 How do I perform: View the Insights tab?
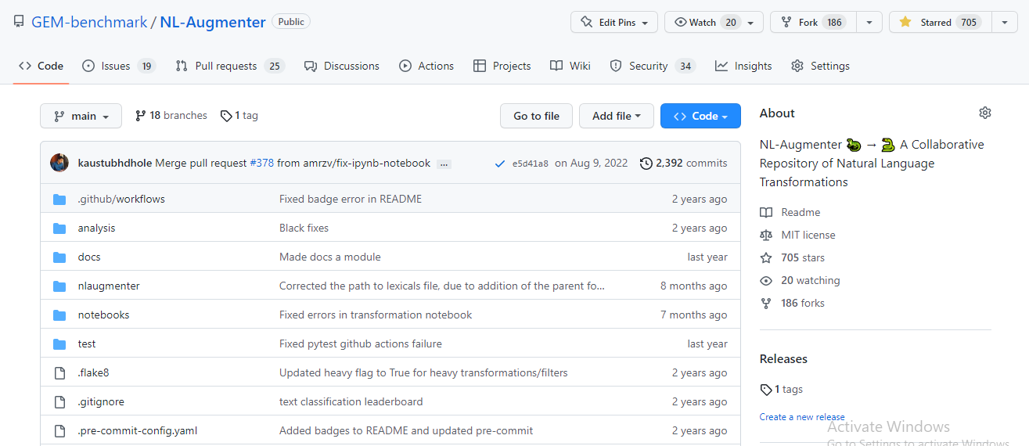point(743,66)
